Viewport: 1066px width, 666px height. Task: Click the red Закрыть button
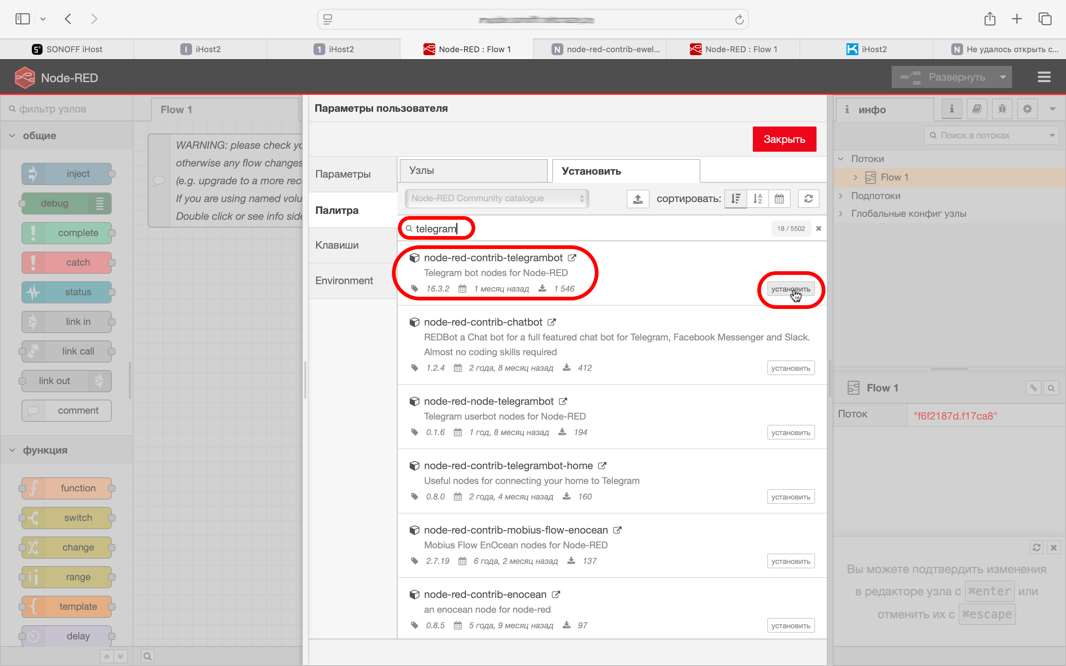[x=784, y=139]
